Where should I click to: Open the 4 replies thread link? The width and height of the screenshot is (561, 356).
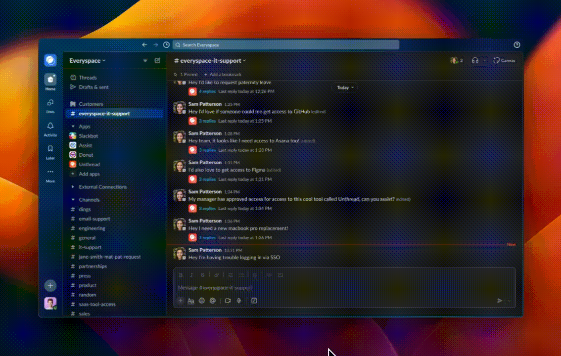point(207,91)
